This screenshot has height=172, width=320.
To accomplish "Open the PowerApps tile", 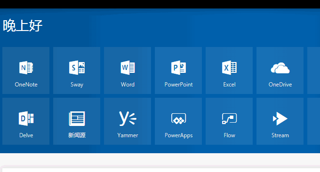I will point(178,121).
